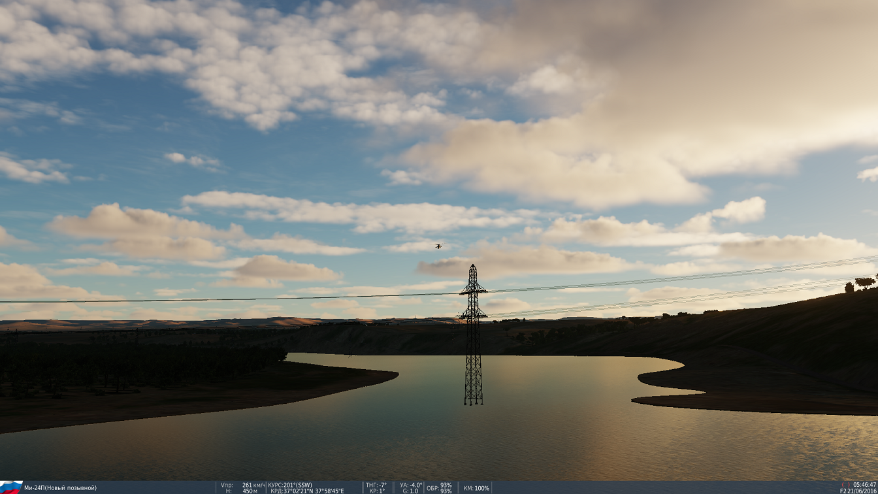Click the Ми-24П aircraft name label

pos(60,488)
